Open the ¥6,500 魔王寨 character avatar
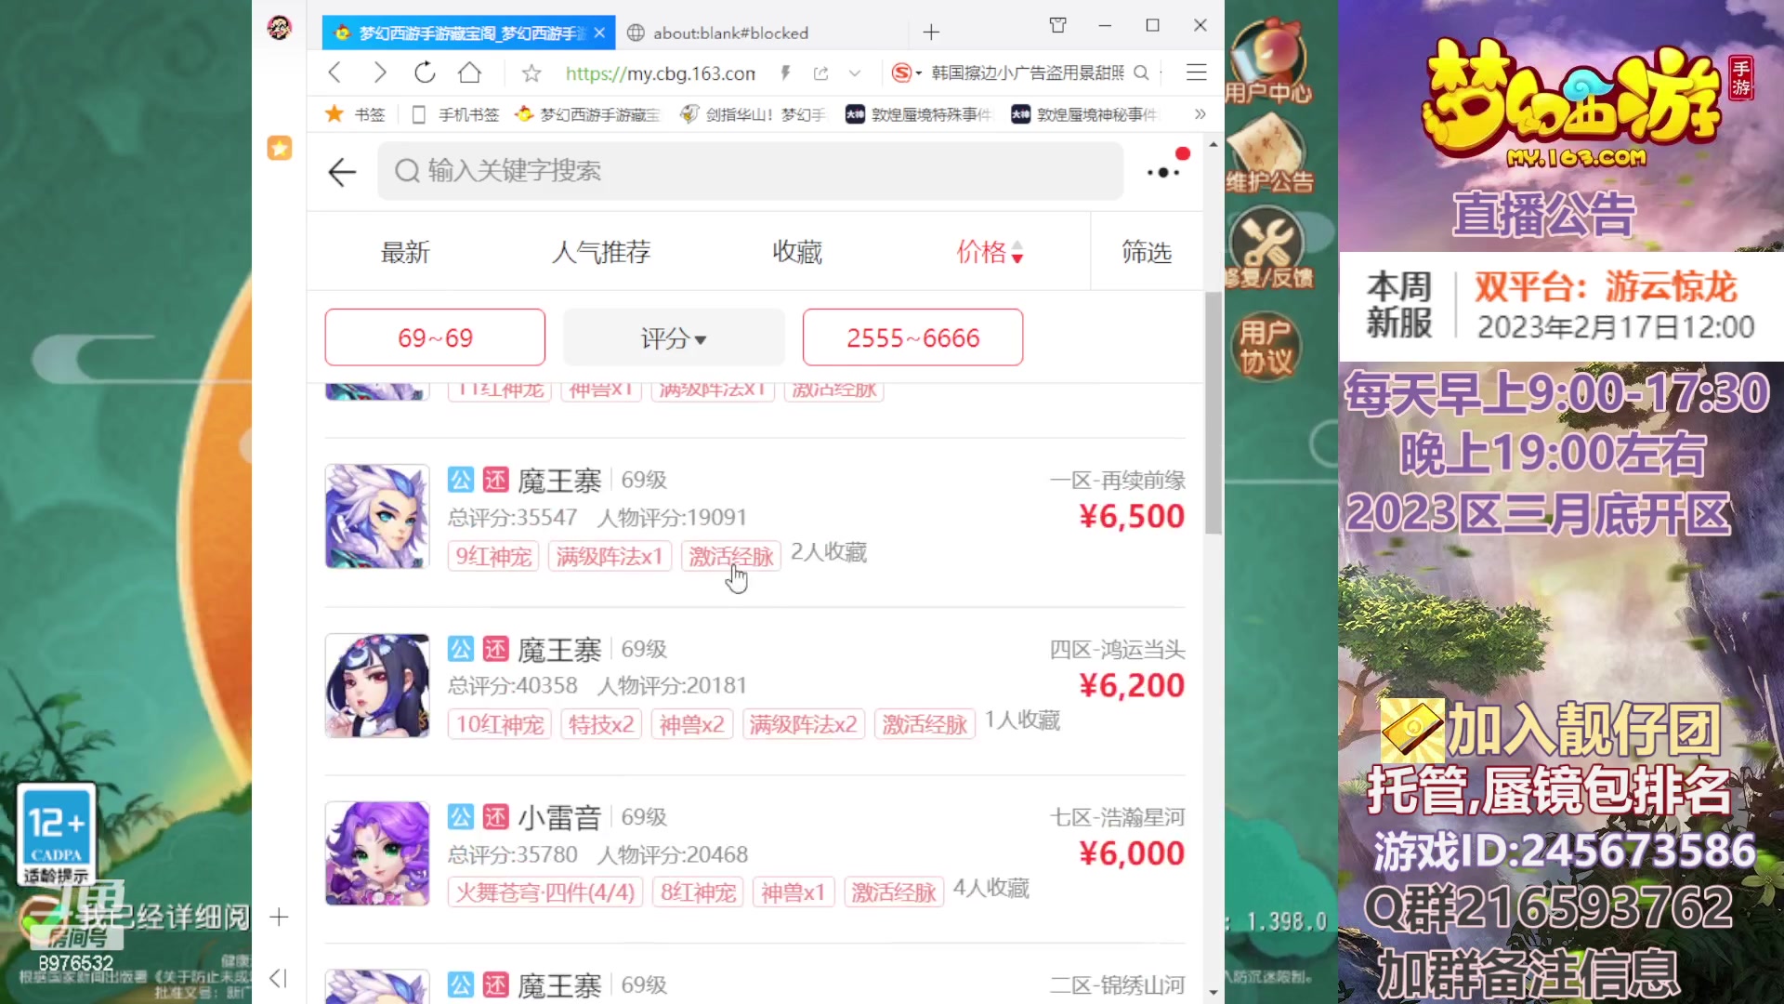The height and width of the screenshot is (1004, 1784). tap(377, 516)
